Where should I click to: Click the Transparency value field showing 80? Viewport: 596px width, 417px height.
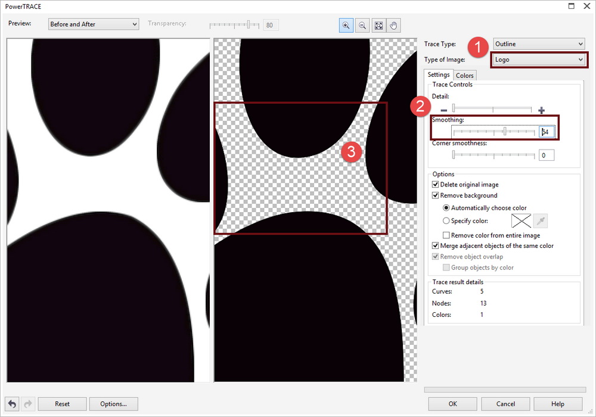(271, 25)
